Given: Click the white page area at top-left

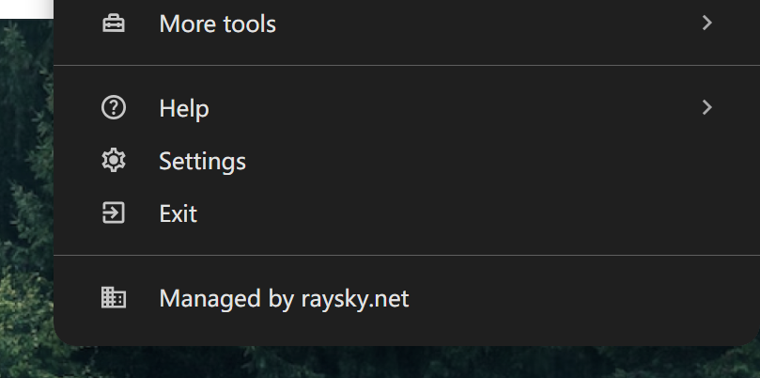Looking at the screenshot, I should tap(23, 8).
